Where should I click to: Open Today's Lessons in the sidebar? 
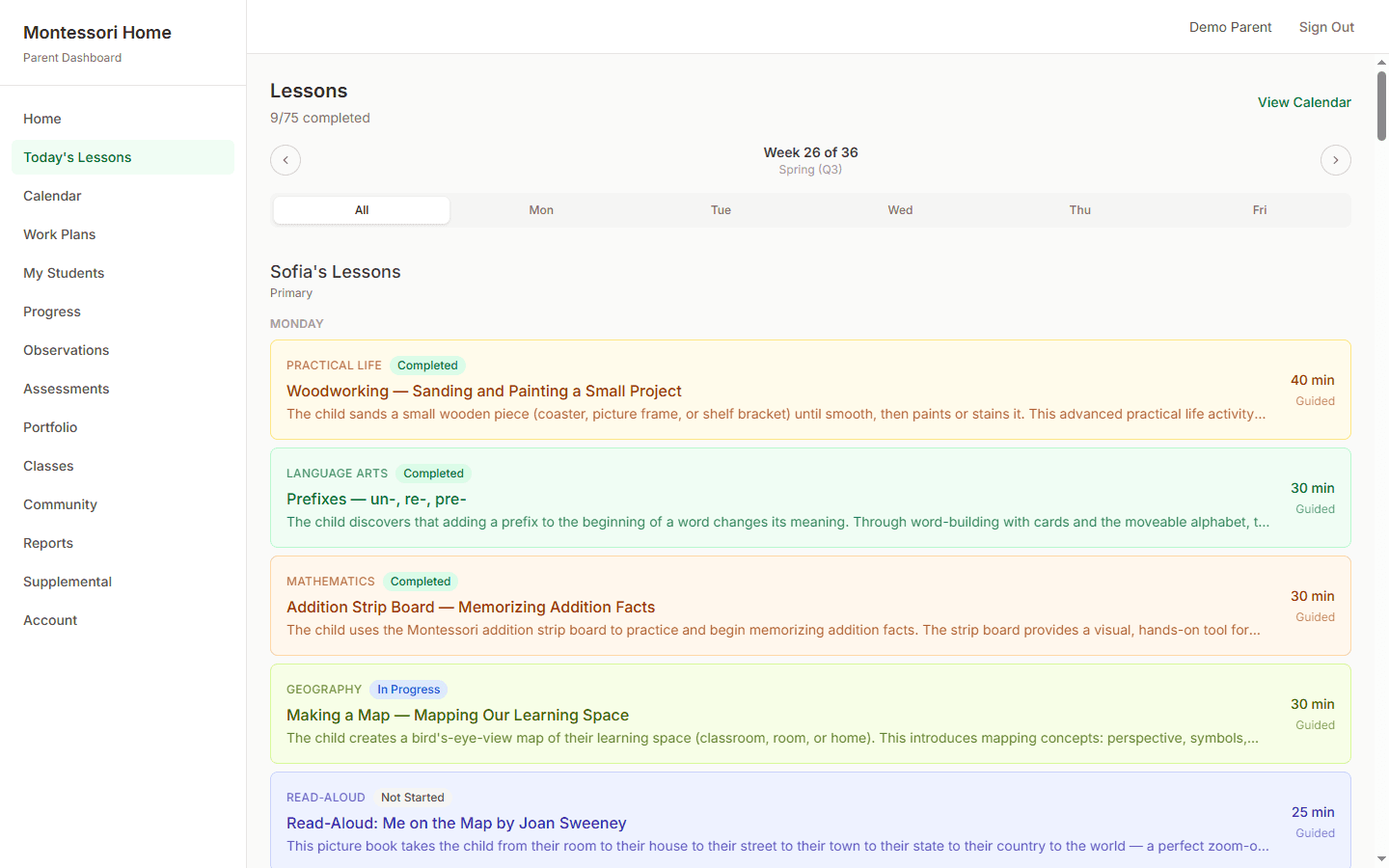(x=77, y=156)
